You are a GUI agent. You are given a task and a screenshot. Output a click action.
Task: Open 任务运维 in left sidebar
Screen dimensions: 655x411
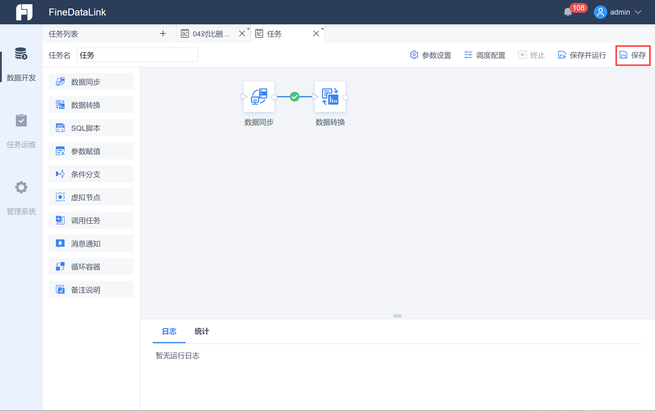coord(21,131)
